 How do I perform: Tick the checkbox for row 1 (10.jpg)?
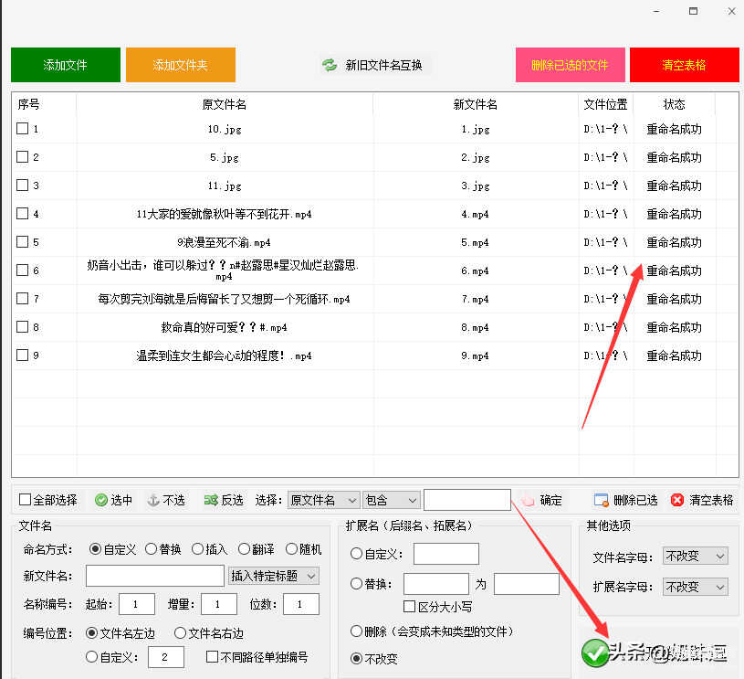click(23, 129)
